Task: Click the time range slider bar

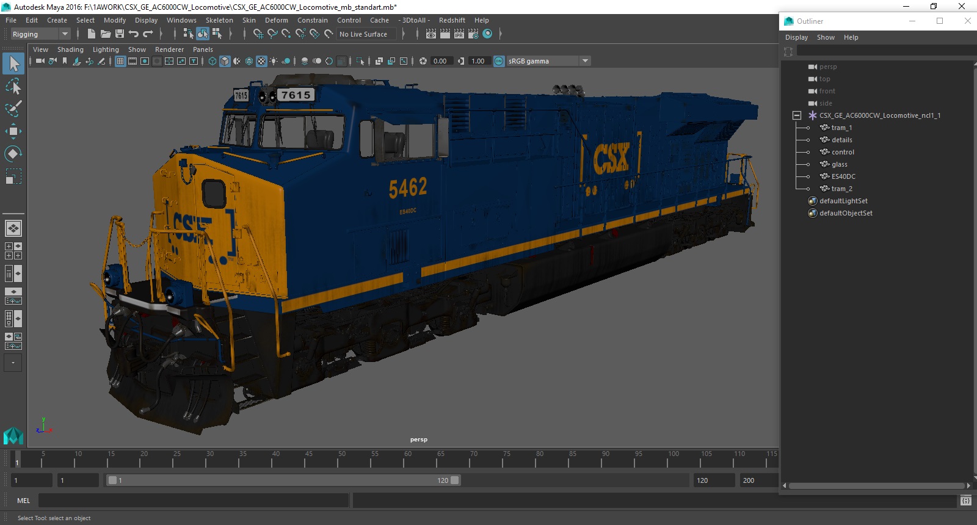Action: [x=284, y=480]
